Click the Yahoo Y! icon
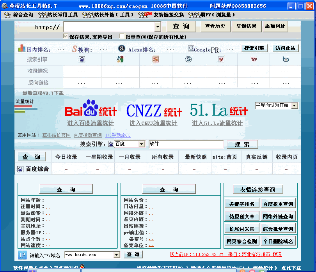316x272 pixels. pos(254,59)
